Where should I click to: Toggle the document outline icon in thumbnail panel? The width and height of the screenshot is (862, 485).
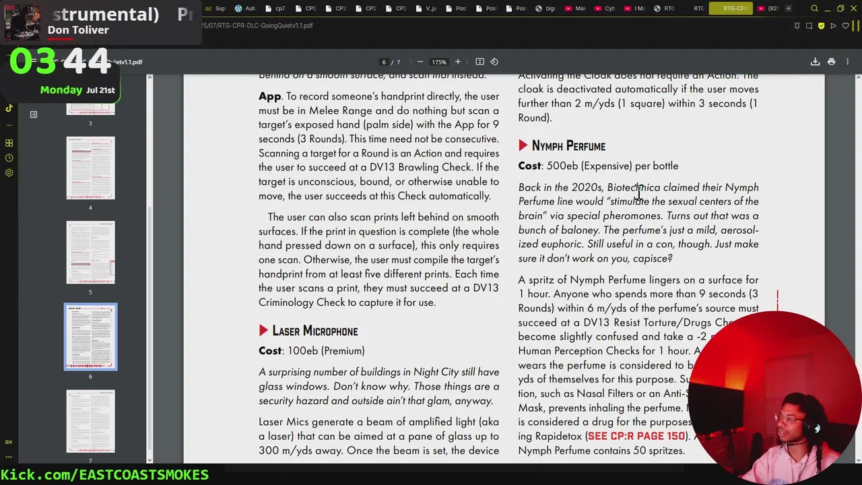coord(34,115)
